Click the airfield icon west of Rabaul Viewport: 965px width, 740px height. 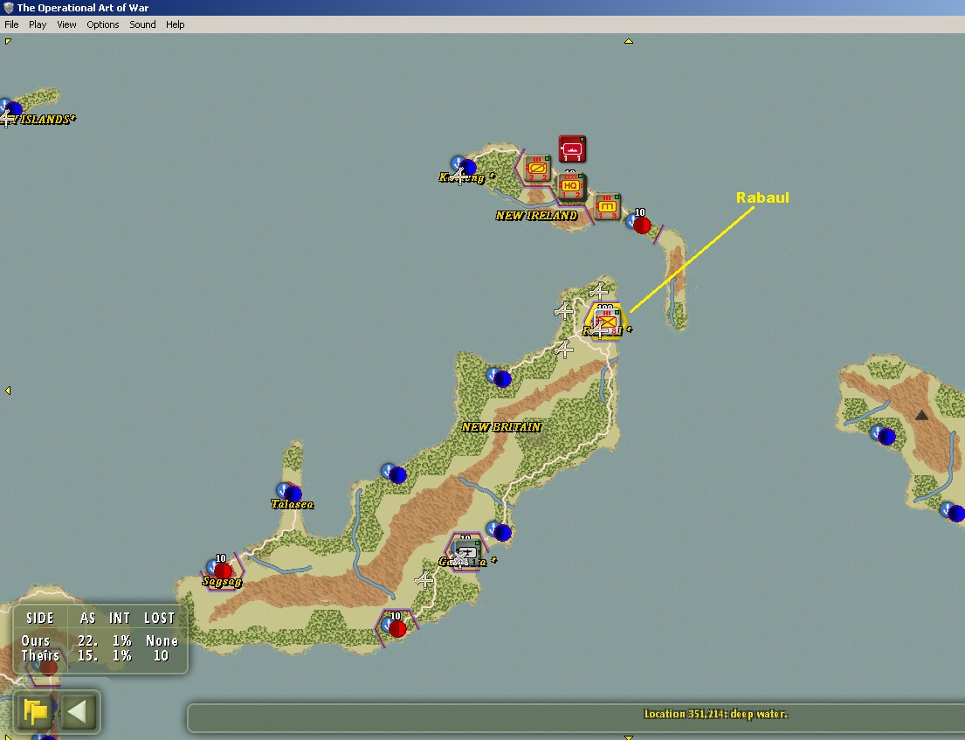[x=564, y=311]
